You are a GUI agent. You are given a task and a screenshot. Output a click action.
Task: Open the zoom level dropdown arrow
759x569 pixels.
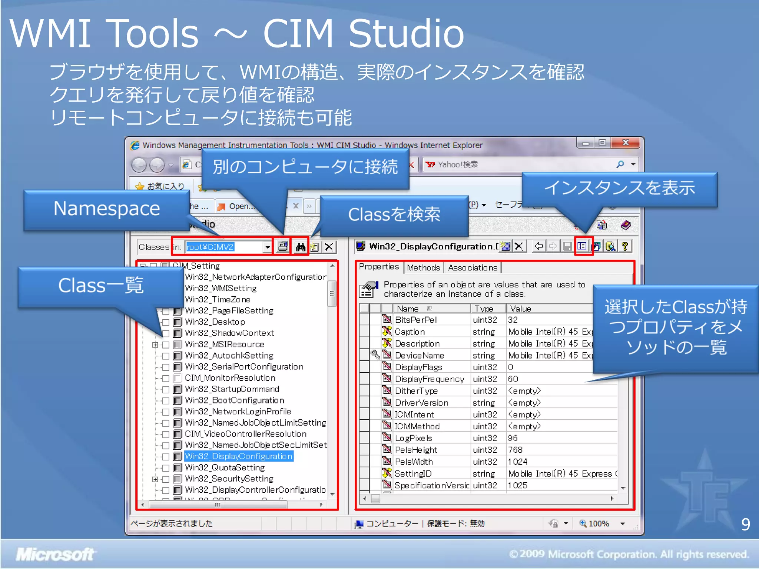pos(623,524)
